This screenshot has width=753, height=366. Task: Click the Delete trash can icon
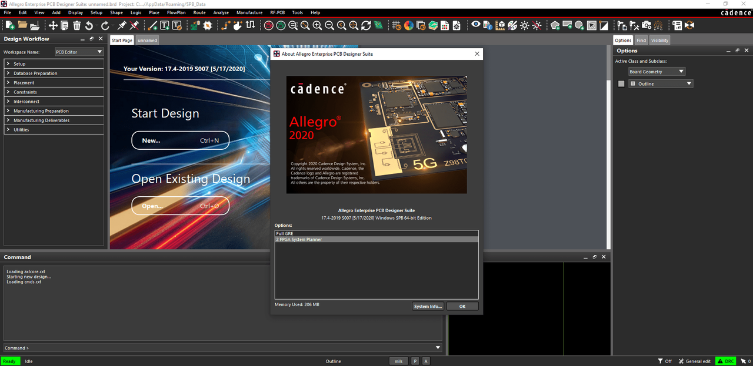click(76, 25)
